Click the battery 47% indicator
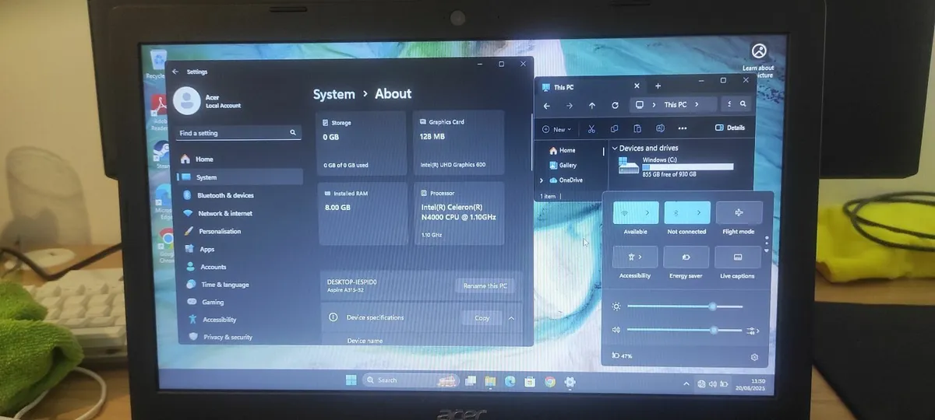This screenshot has height=420, width=935. coord(623,356)
